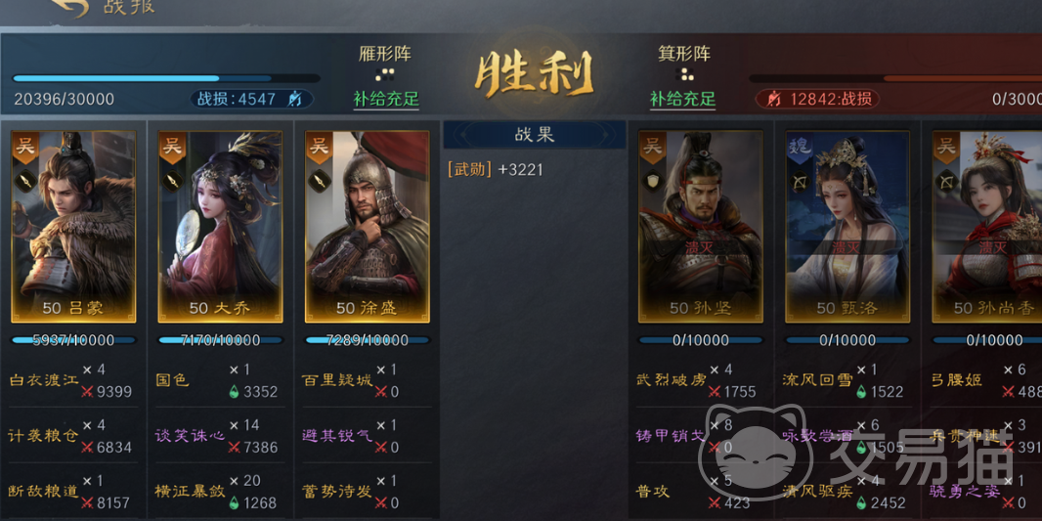
Task: Click the 魏 faction badge on 甄洛 card
Action: [799, 148]
